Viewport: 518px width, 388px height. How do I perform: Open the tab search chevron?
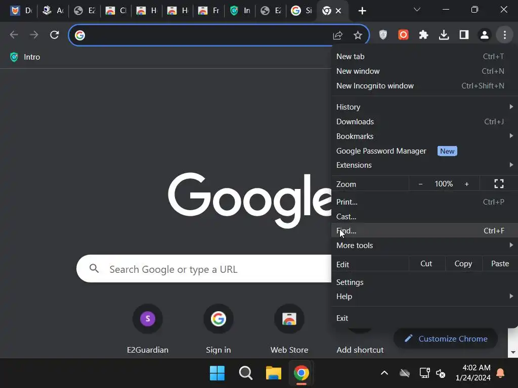(x=417, y=10)
